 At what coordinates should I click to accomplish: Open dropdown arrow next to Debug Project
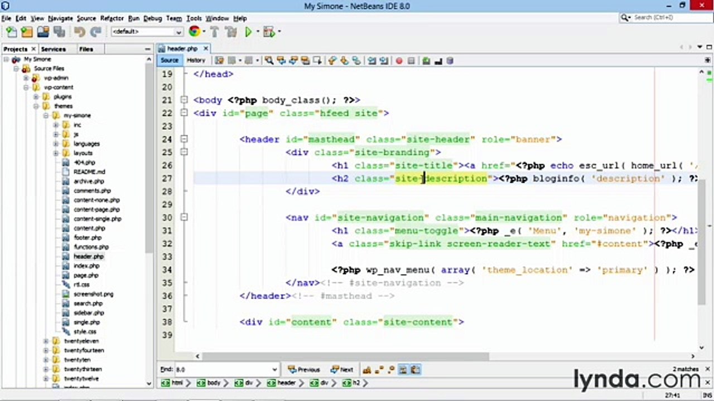click(278, 32)
